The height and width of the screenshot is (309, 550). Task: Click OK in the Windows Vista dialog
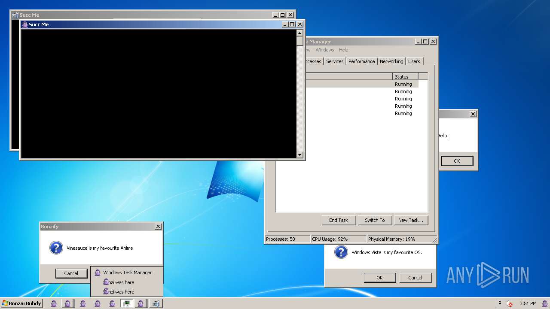click(379, 278)
